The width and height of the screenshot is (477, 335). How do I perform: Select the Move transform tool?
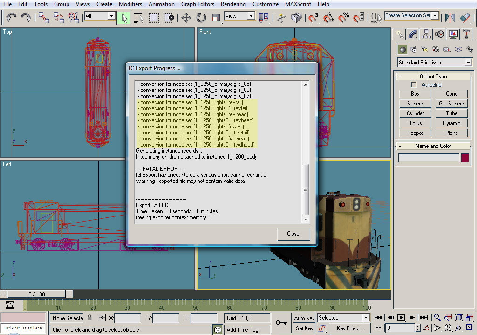(x=186, y=18)
